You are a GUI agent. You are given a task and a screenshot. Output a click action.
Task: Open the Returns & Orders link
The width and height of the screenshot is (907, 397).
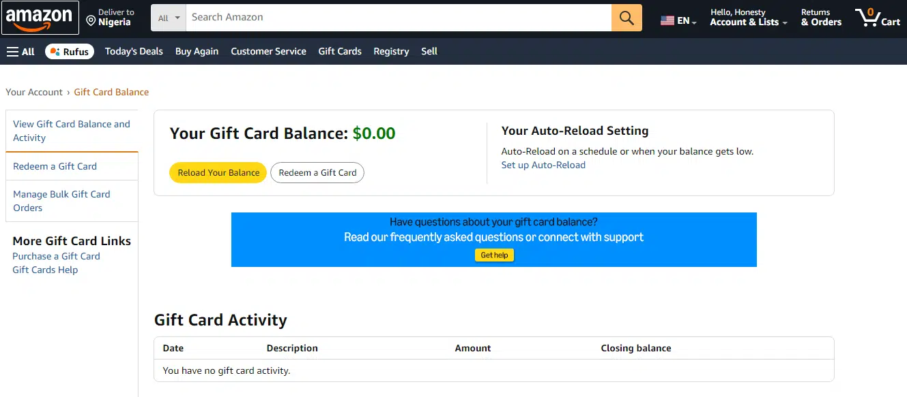point(821,18)
